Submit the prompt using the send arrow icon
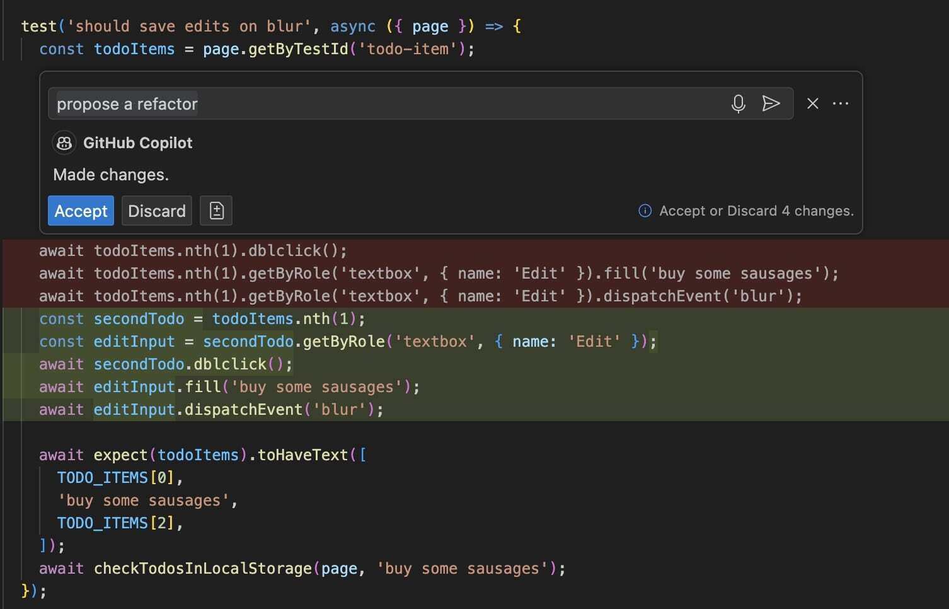This screenshot has width=949, height=609. click(771, 103)
